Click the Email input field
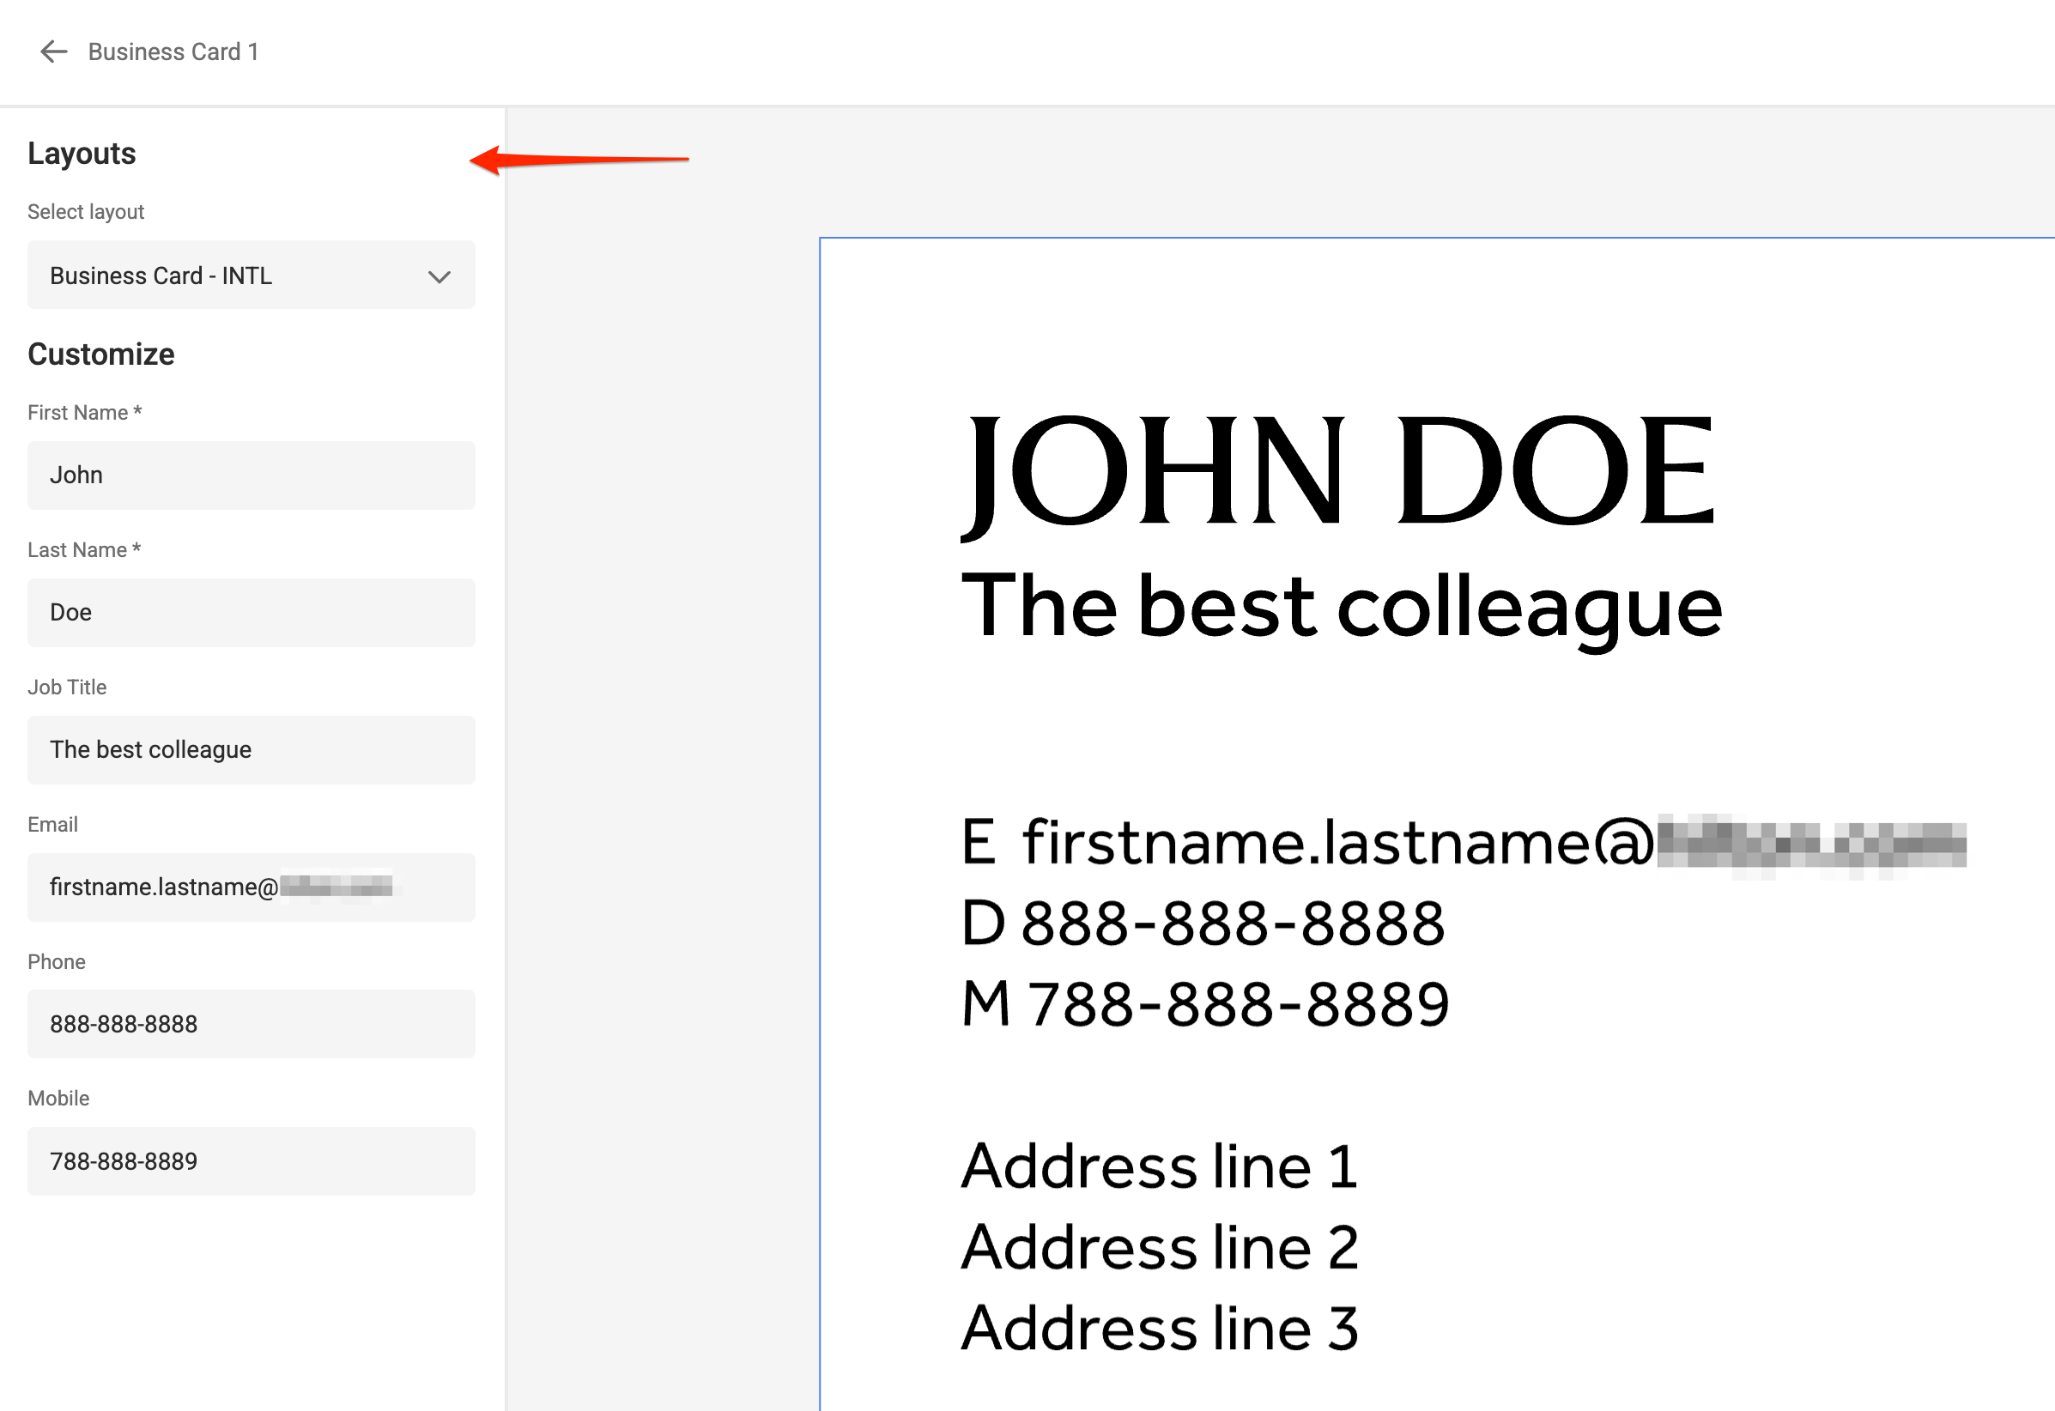The image size is (2055, 1411). tap(252, 887)
